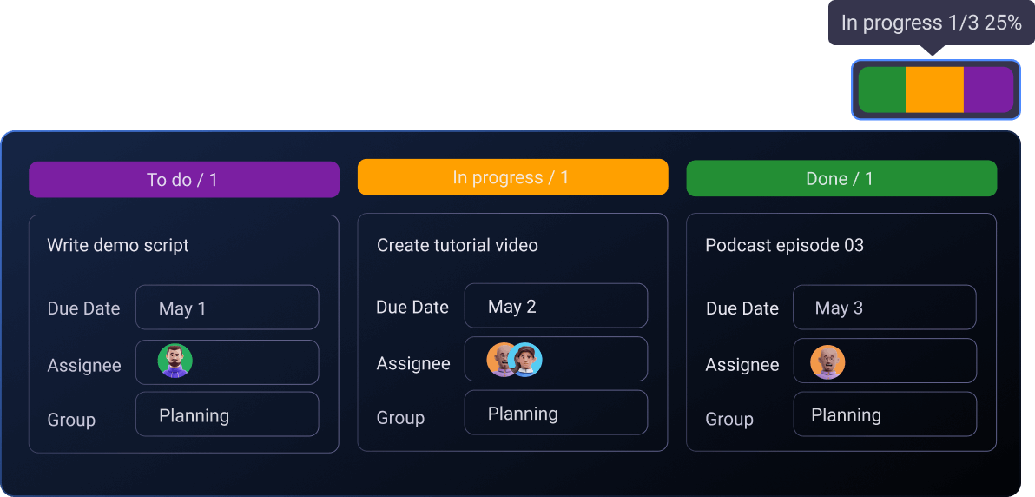Image resolution: width=1035 pixels, height=497 pixels.
Task: Open the purple To do / 1 column header
Action: (x=184, y=180)
